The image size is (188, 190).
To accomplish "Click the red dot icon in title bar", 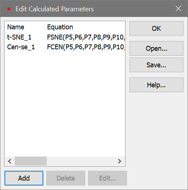I will tap(9, 9).
